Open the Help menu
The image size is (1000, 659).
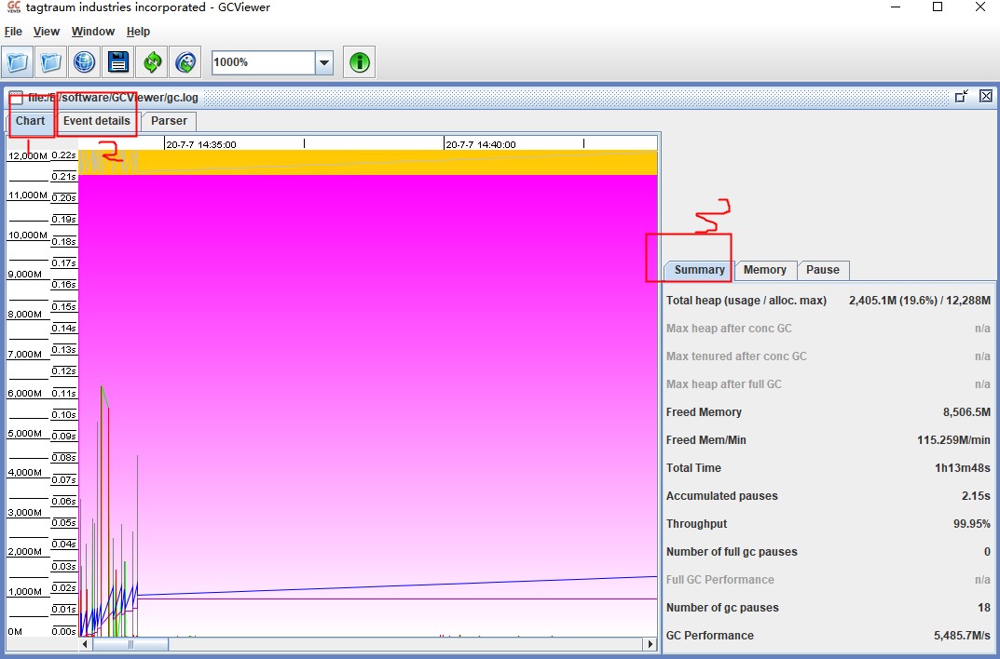point(138,32)
